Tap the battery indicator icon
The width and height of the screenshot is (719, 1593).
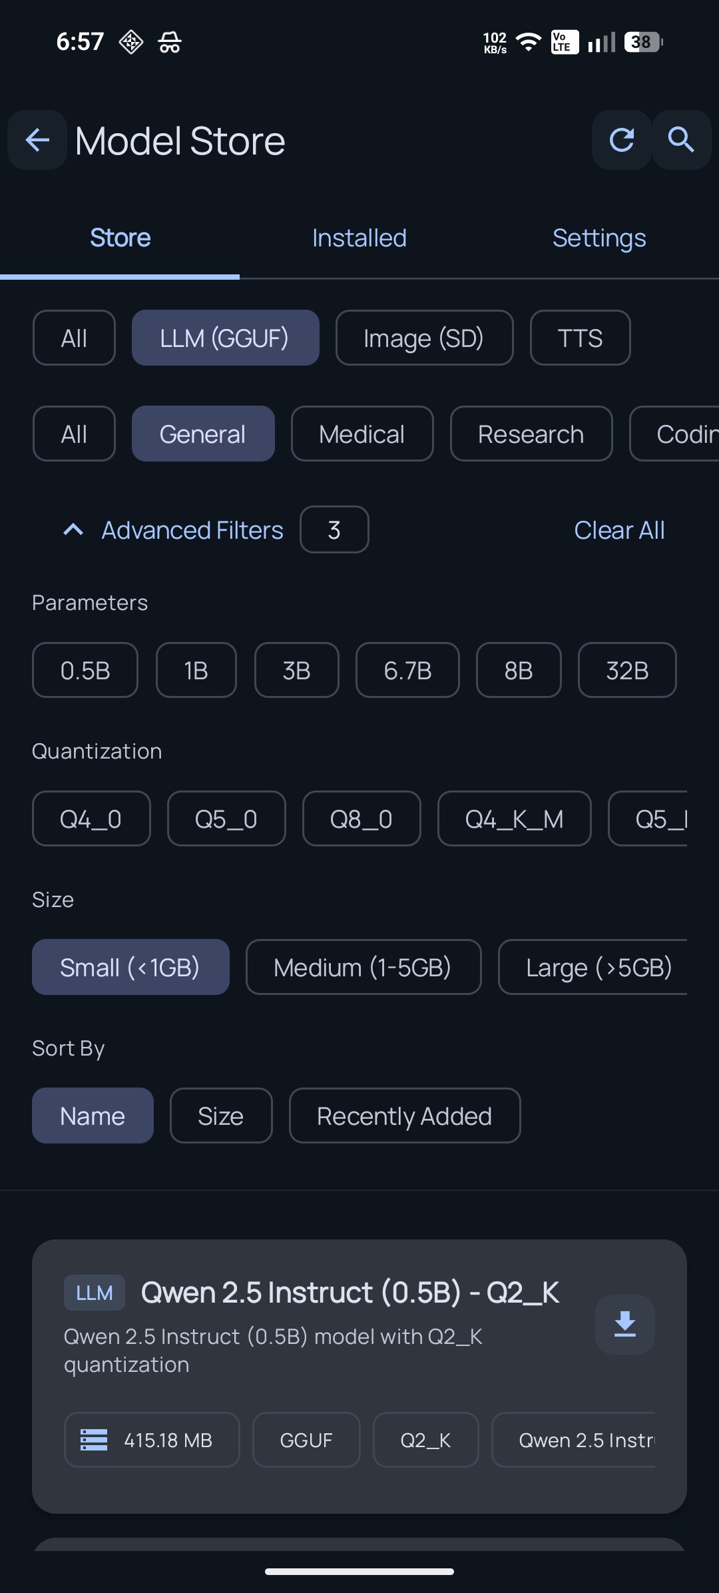tap(643, 42)
